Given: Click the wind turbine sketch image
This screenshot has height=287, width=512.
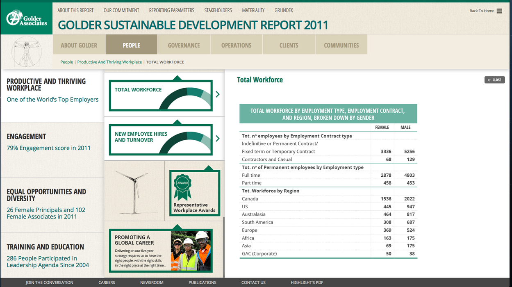Looking at the screenshot, I should click(x=134, y=193).
